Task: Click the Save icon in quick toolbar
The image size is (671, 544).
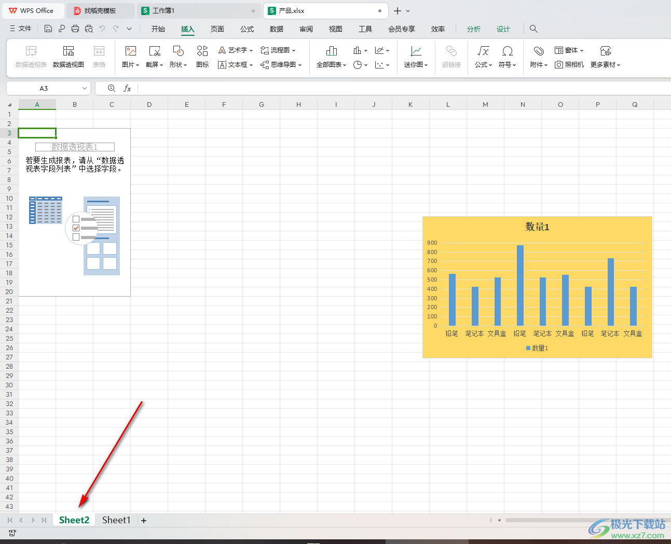Action: 48,29
